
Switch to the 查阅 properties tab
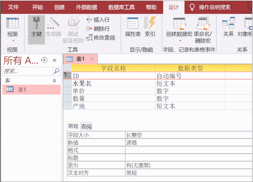pos(86,127)
